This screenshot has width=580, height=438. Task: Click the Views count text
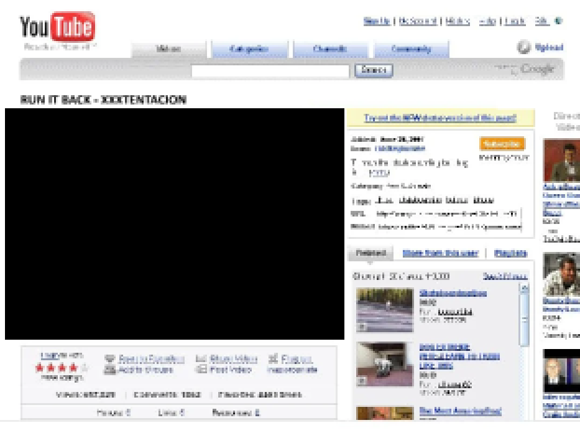86,394
